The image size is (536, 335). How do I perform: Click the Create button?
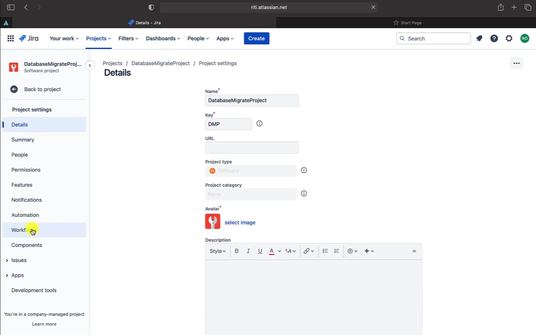(x=257, y=38)
